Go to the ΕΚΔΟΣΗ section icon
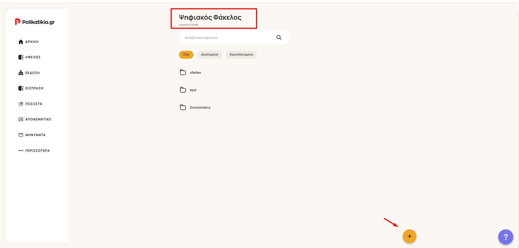This screenshot has width=519, height=248. tap(21, 73)
